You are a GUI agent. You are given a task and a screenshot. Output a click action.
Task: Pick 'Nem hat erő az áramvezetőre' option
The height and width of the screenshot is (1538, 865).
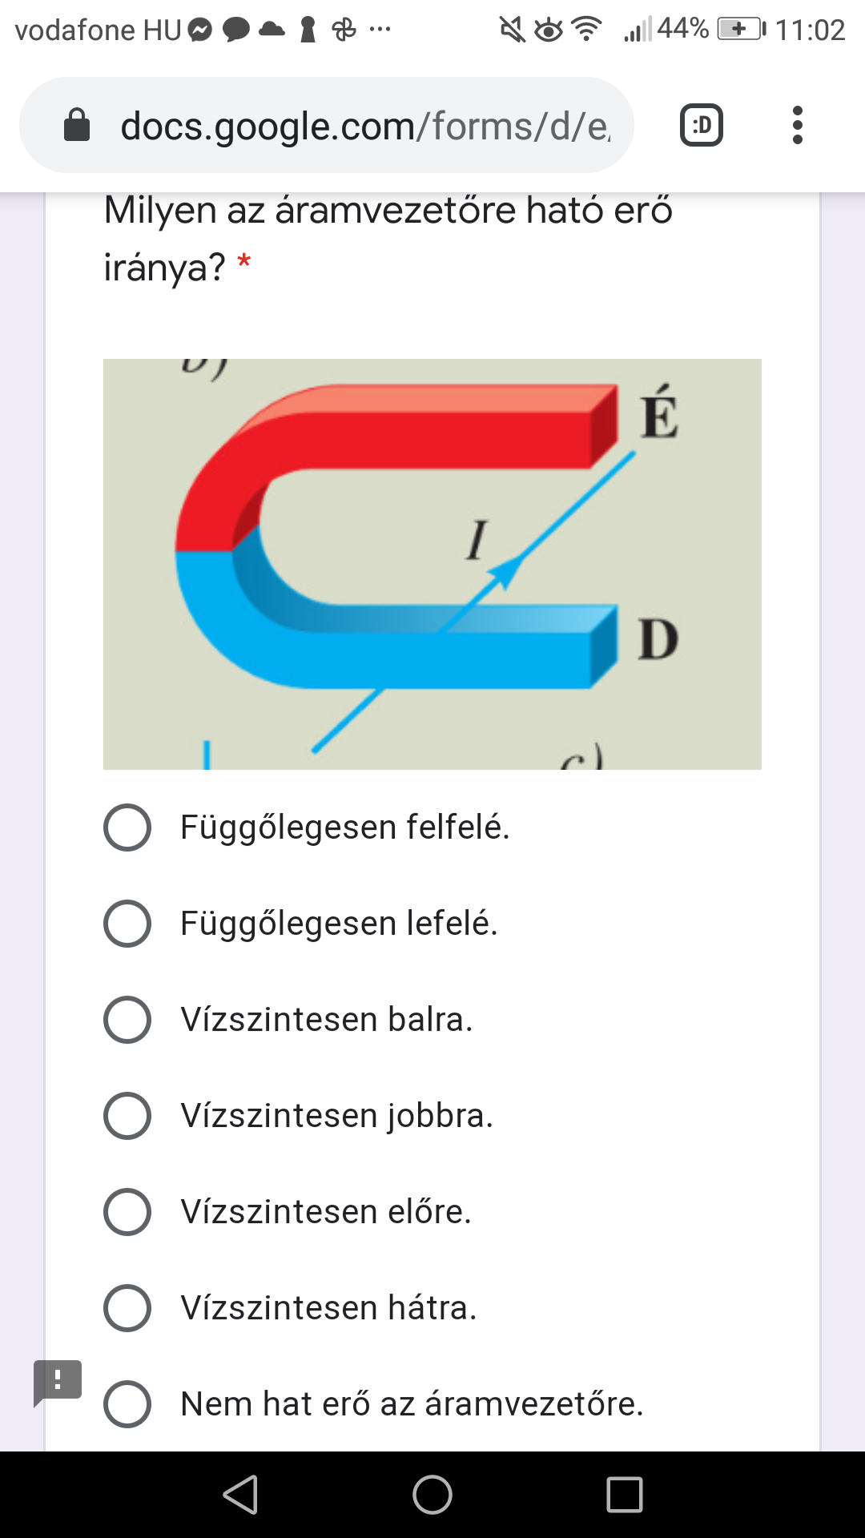[x=127, y=1404]
